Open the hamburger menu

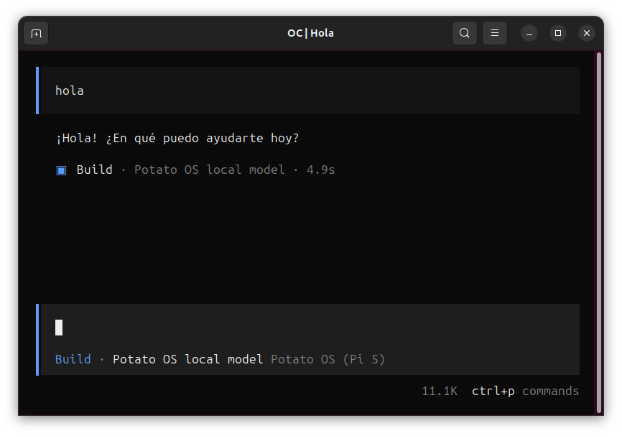[495, 33]
